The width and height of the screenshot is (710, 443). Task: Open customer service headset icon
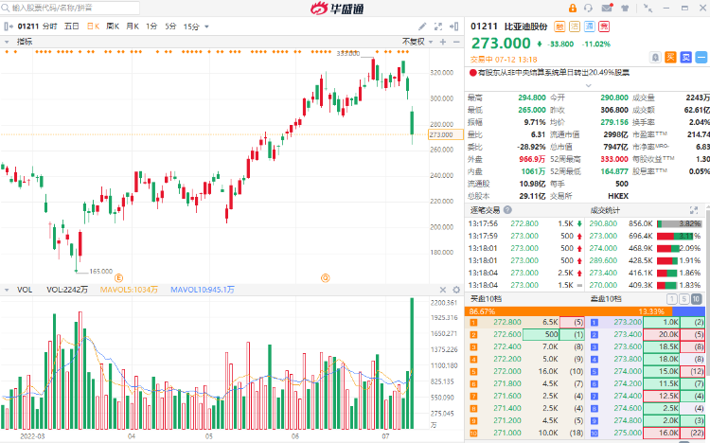tap(588, 9)
